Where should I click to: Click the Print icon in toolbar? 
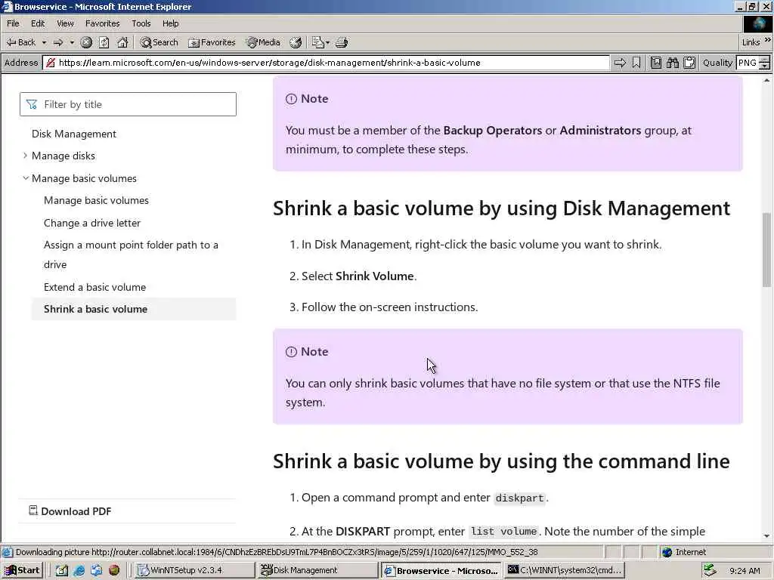point(342,42)
